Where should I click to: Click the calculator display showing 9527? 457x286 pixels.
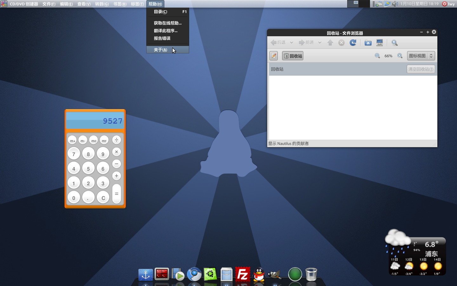tap(95, 120)
